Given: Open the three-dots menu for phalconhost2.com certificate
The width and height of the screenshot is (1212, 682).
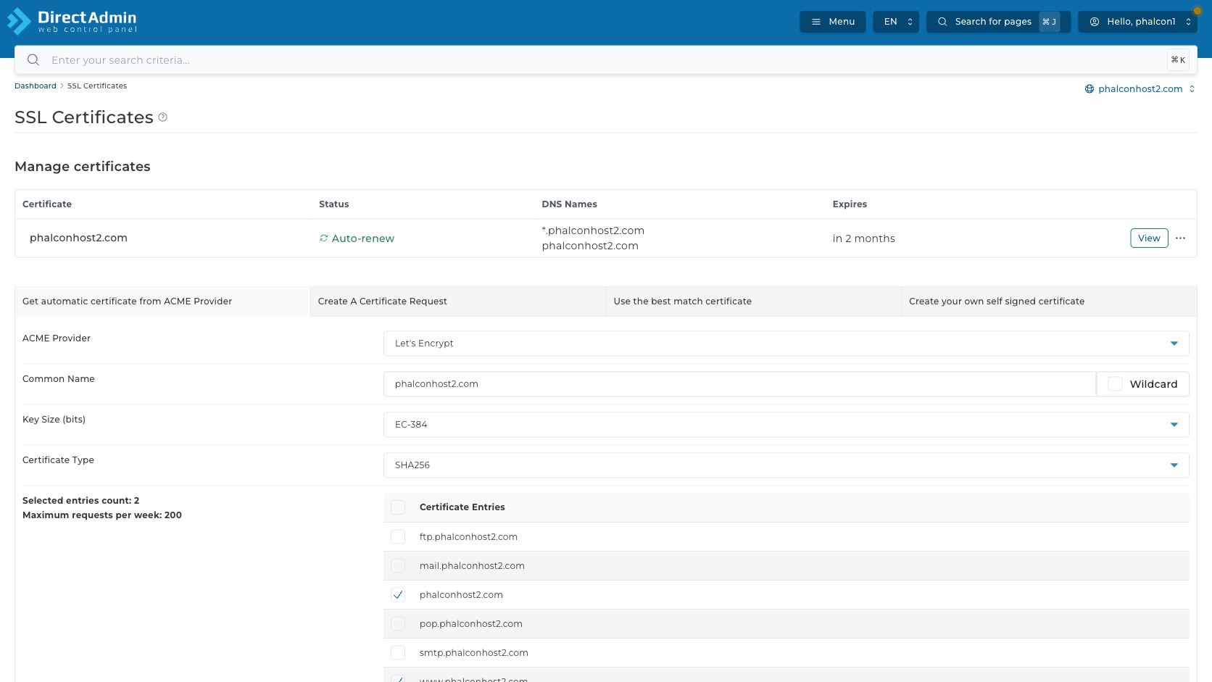Looking at the screenshot, I should tap(1180, 238).
